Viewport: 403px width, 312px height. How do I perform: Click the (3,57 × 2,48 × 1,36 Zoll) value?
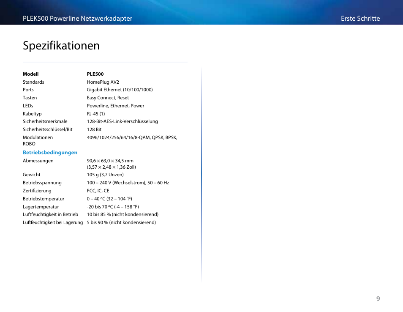pos(111,167)
